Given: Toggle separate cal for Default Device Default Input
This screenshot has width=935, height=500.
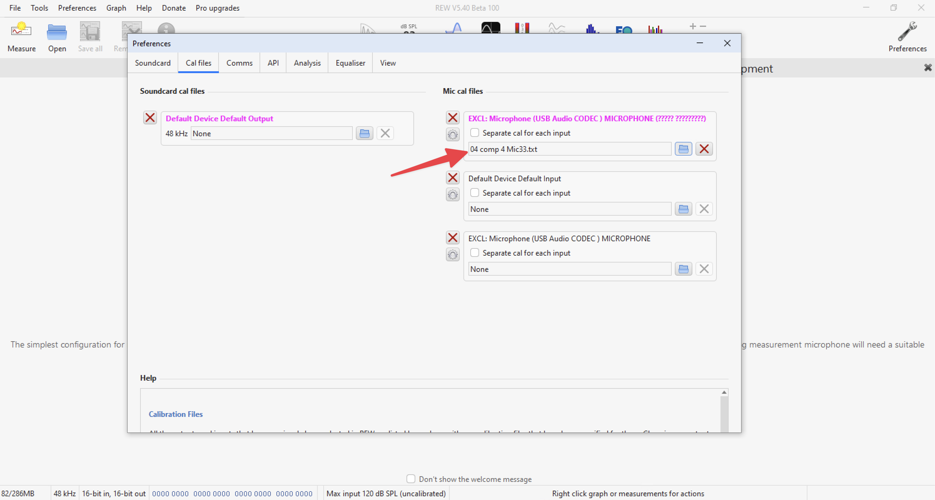Looking at the screenshot, I should point(474,193).
